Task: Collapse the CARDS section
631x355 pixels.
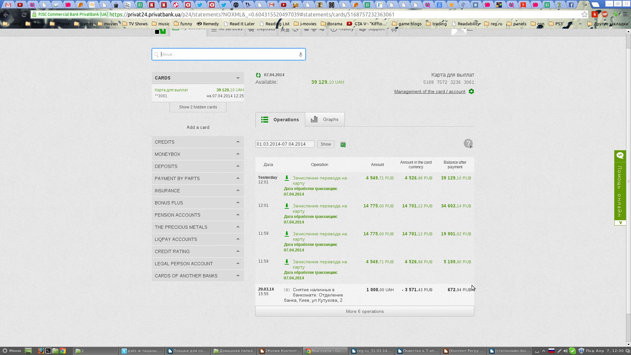Action: pos(238,78)
